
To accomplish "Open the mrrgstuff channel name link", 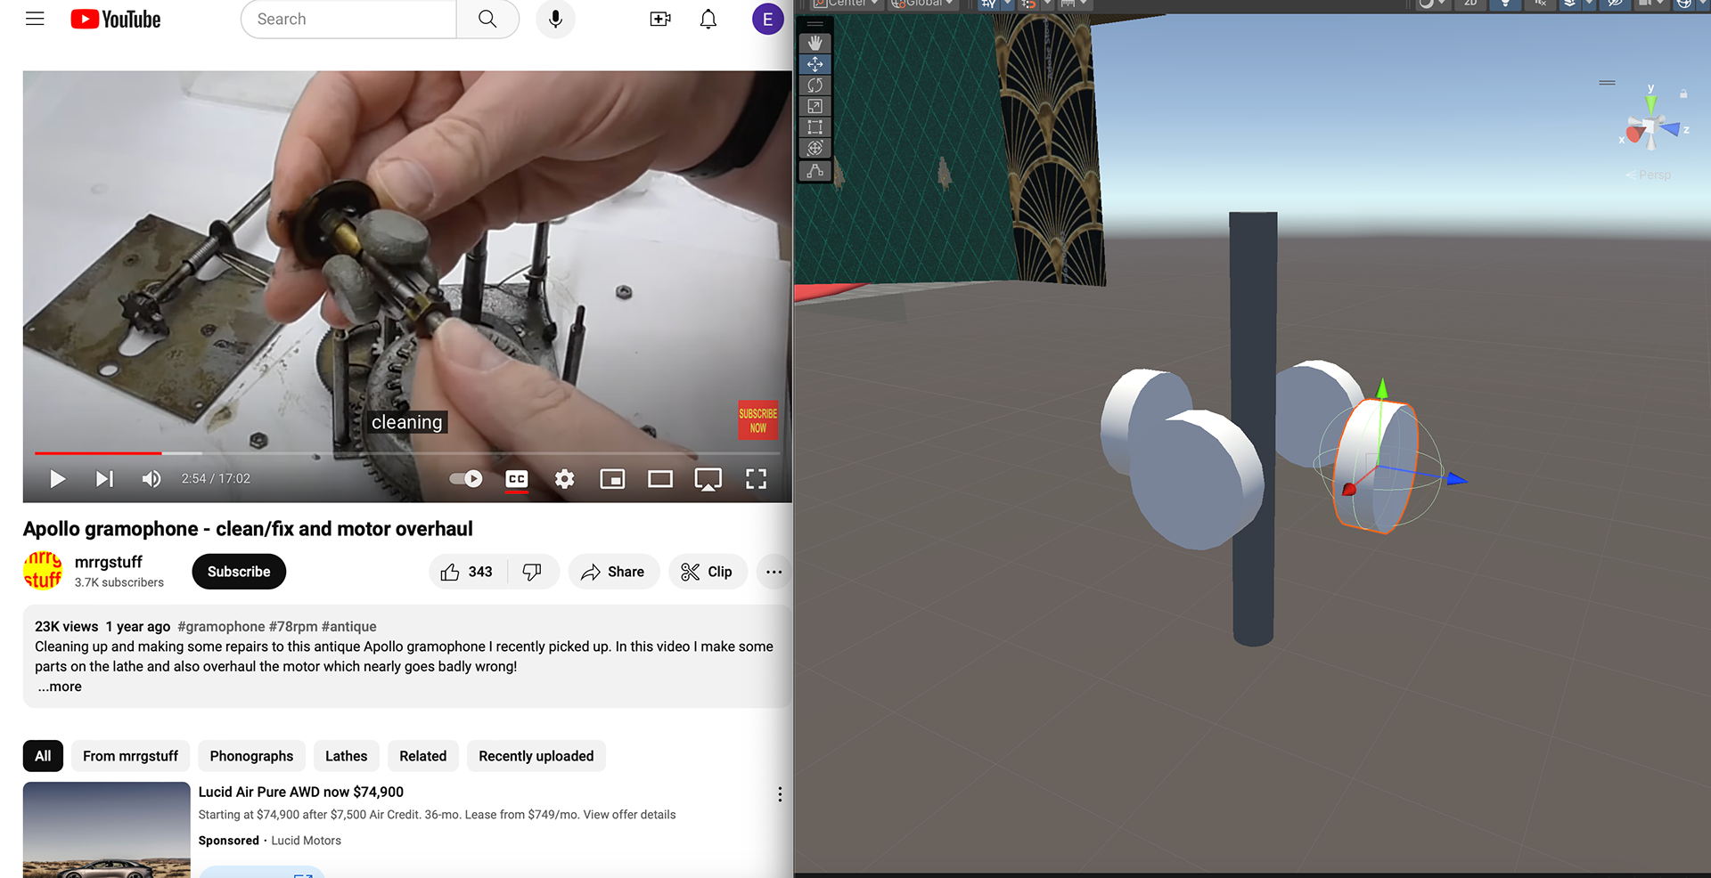I will [x=109, y=562].
